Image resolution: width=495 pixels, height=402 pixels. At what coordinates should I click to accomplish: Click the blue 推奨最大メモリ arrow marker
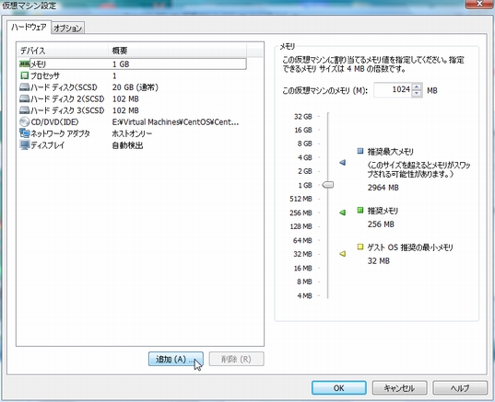343,163
